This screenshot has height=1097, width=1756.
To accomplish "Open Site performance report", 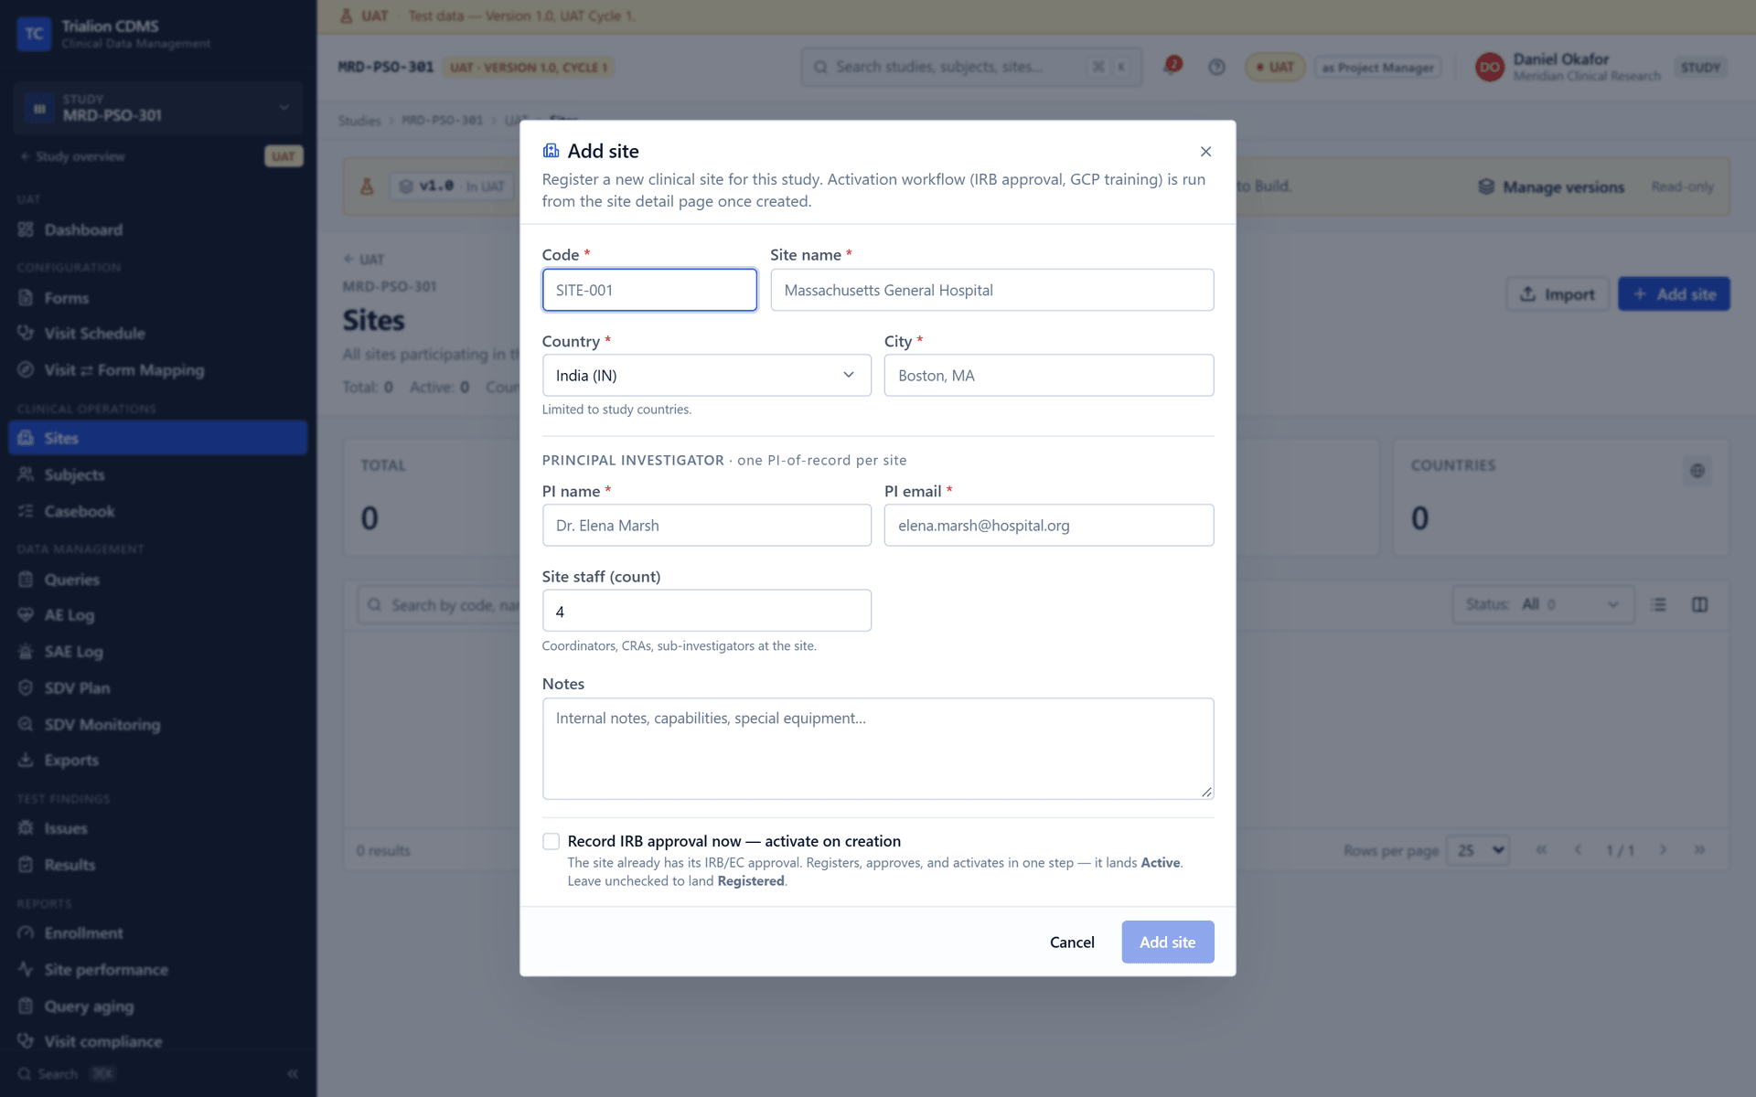I will coord(158,969).
